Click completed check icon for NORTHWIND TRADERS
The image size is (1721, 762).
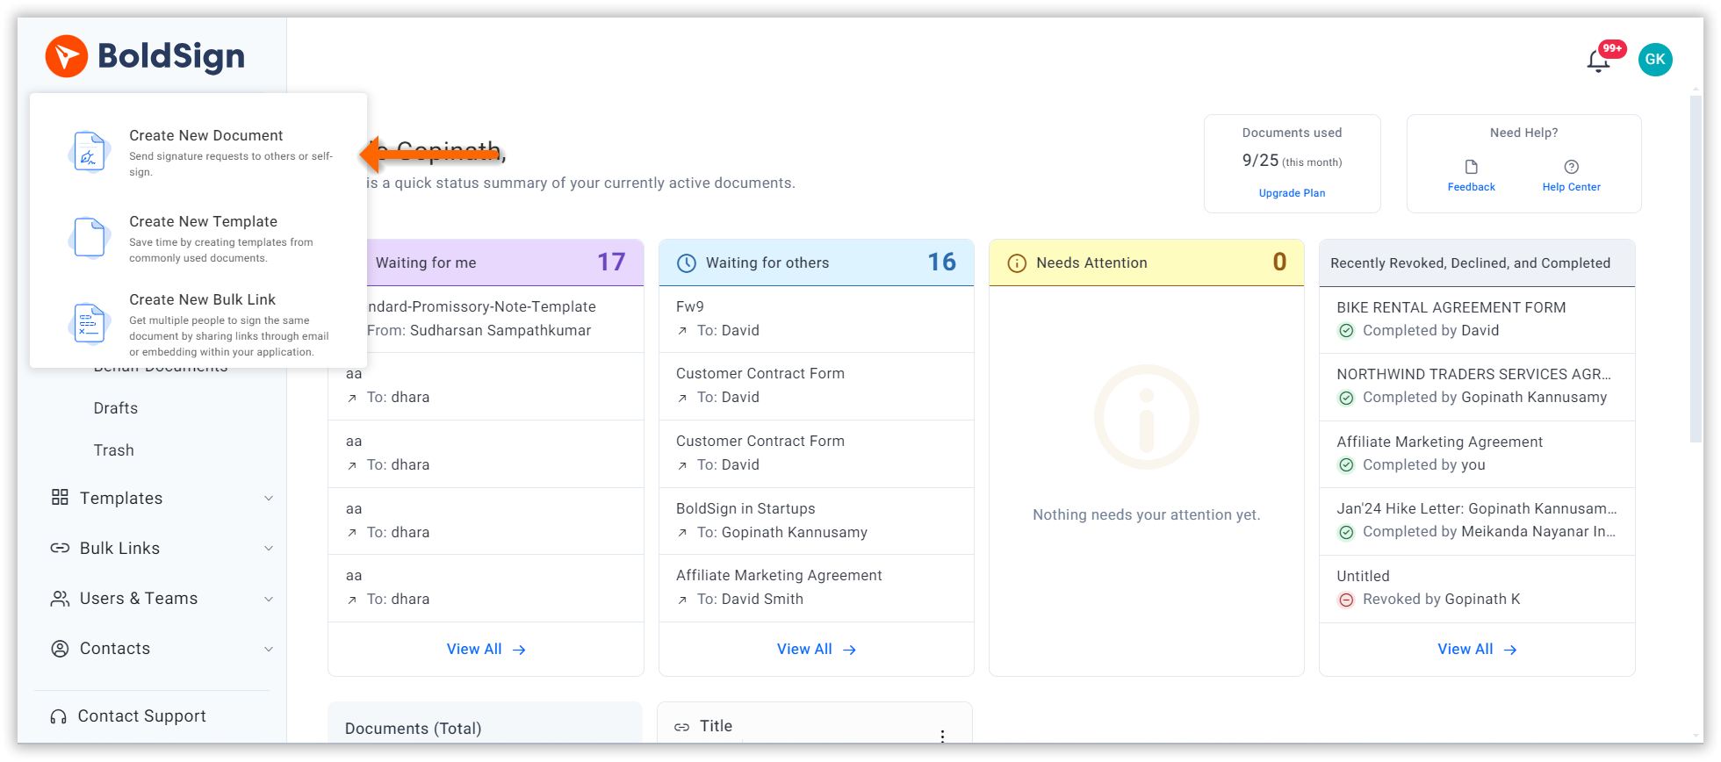tap(1346, 398)
